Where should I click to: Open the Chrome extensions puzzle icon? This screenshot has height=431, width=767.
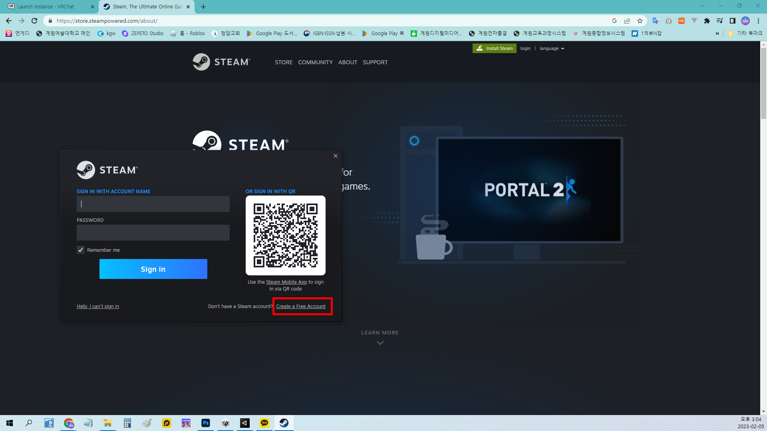[707, 21]
